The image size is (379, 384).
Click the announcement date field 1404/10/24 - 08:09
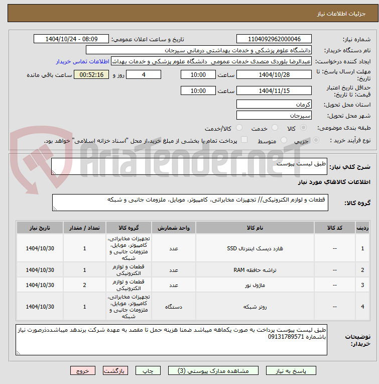click(71, 39)
